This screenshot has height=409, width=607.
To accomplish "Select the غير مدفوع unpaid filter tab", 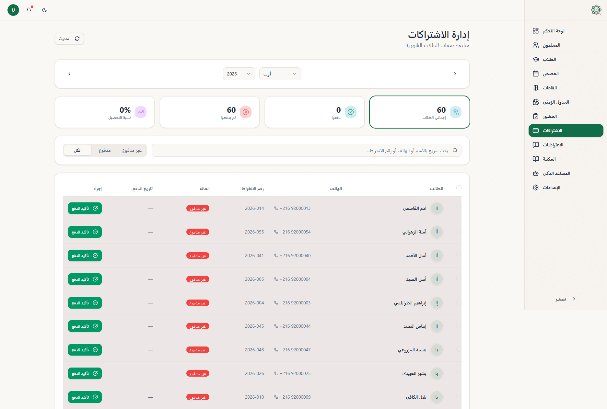I will tap(132, 150).
